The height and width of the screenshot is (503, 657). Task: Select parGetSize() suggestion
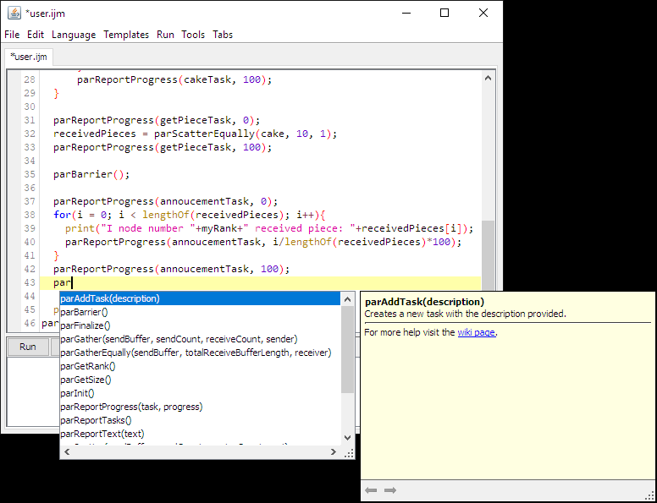tap(200, 380)
